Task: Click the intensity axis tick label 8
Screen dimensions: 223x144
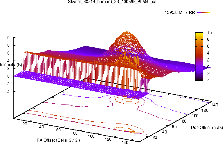Action: [x=8, y=45]
